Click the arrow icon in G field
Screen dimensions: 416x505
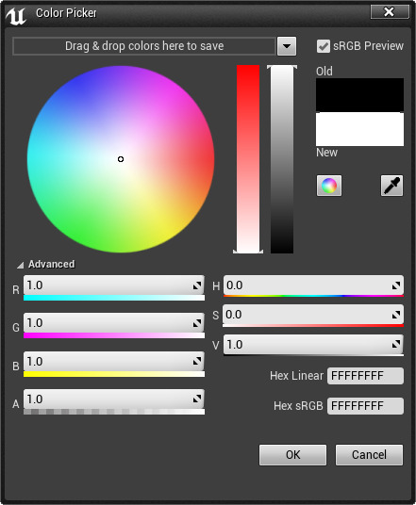pyautogui.click(x=197, y=323)
